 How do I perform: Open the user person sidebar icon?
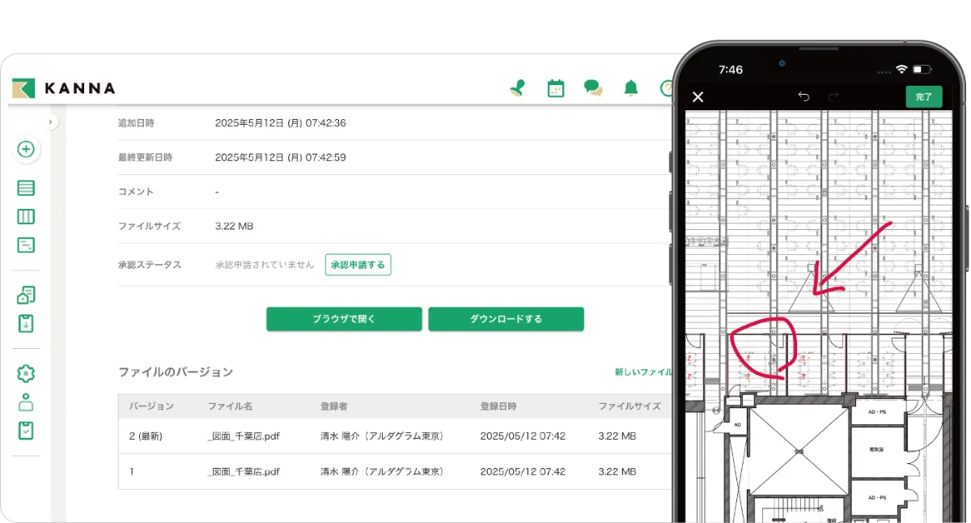click(26, 402)
